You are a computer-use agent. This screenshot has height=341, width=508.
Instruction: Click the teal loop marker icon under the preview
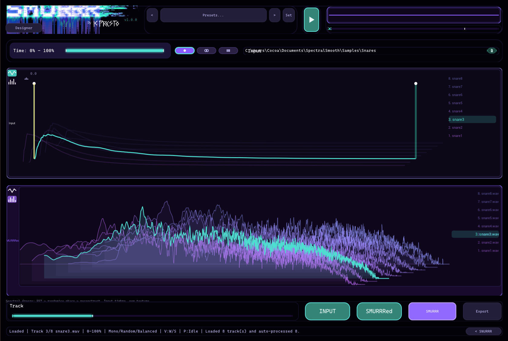[330, 29]
